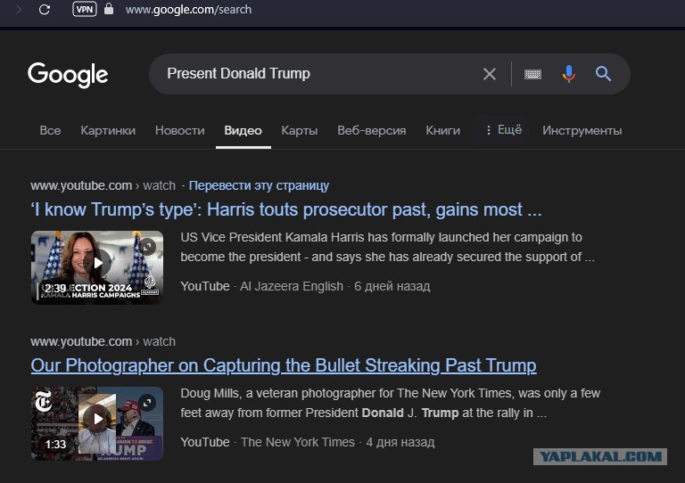Click the '4 дня назад' date text
The image size is (685, 483).
point(400,442)
